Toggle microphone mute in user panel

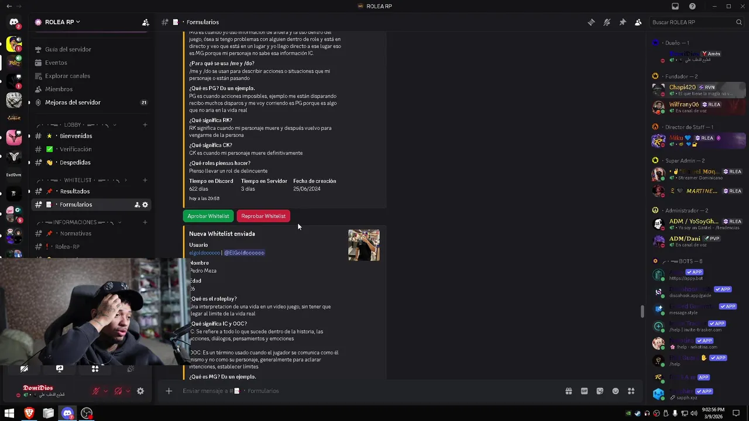(x=95, y=391)
